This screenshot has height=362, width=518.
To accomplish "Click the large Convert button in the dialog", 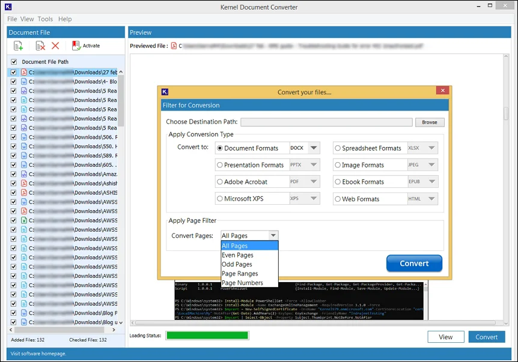I will 414,264.
